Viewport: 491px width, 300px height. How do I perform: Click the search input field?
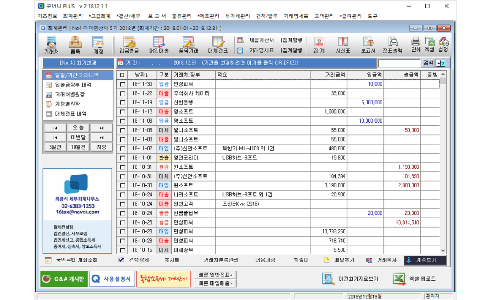[x=399, y=63]
